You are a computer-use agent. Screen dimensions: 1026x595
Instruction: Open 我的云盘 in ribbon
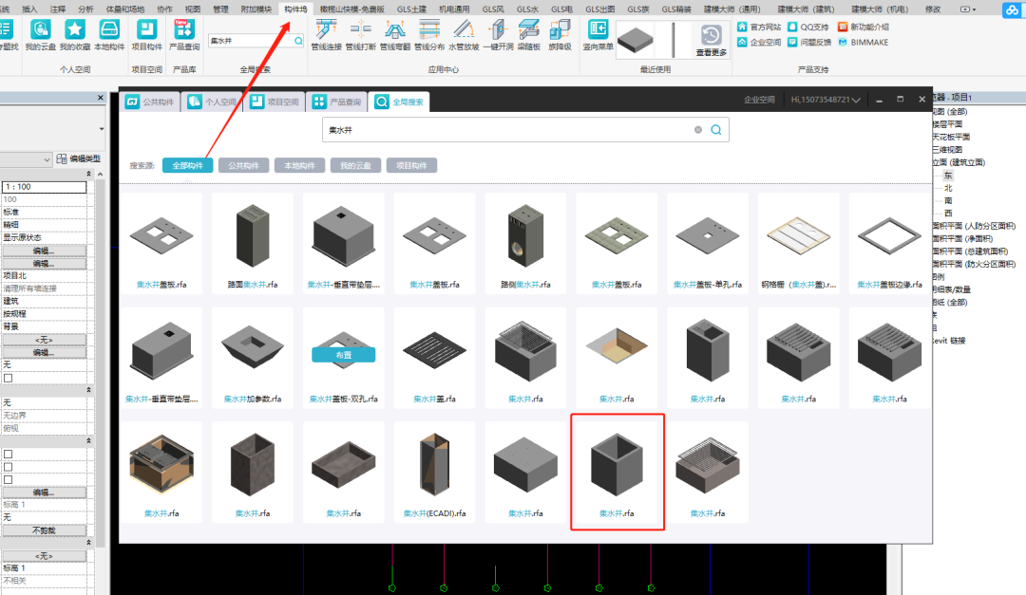pos(40,35)
